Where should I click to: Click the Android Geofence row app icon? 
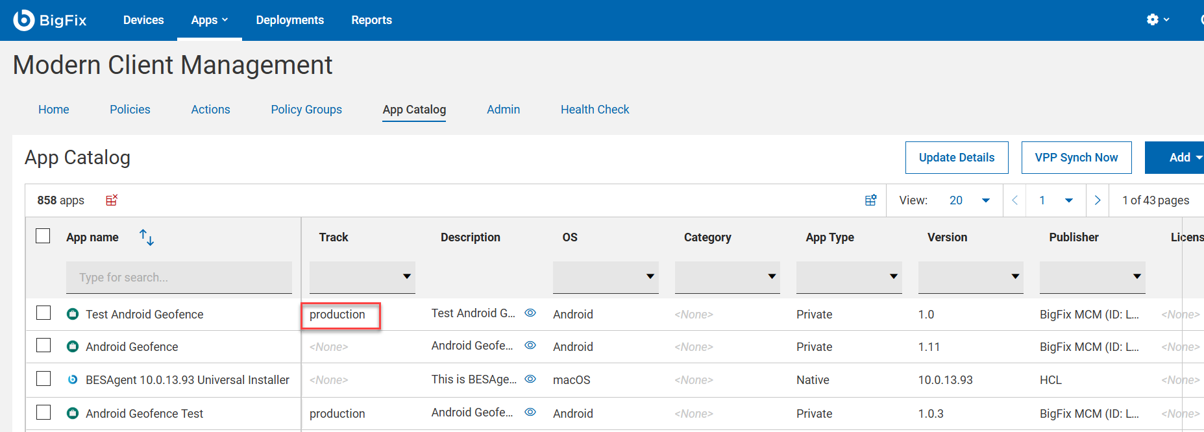click(x=73, y=346)
